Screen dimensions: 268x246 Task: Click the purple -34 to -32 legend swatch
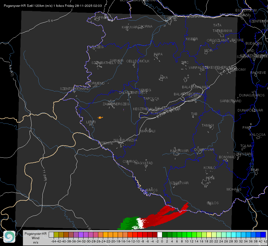81,235
